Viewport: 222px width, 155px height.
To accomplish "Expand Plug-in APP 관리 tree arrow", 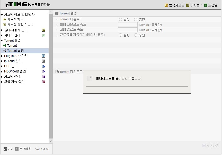I will [x=2, y=56].
